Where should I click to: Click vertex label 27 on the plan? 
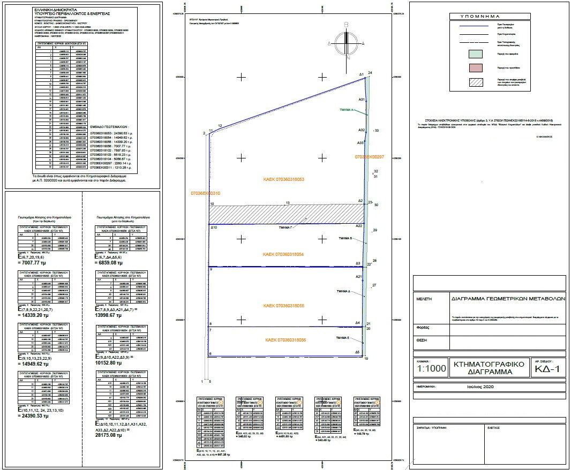click(x=374, y=285)
